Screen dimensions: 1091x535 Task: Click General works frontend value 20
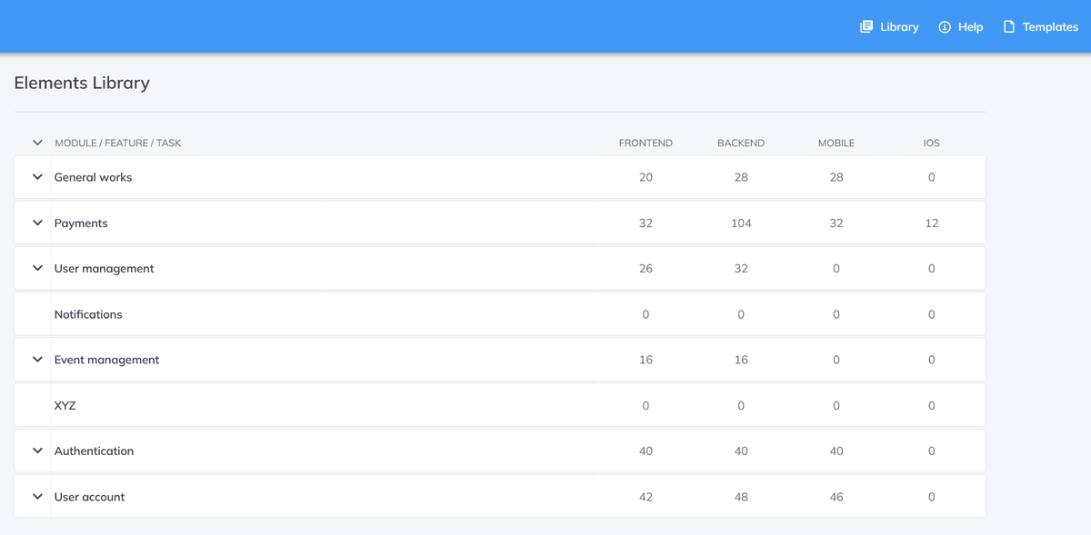[x=646, y=177]
